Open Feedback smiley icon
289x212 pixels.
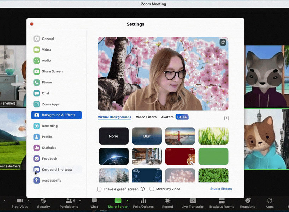tap(36, 159)
